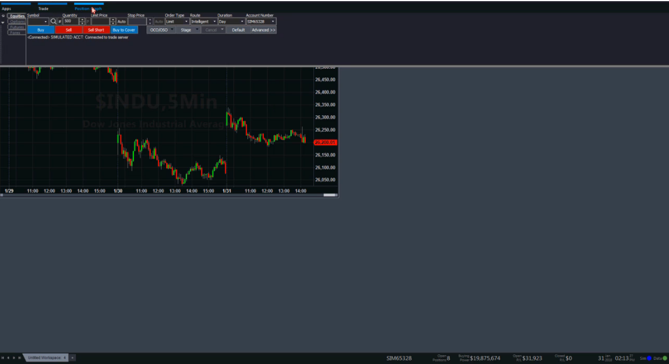Go to the first workspace arrow

click(x=2, y=358)
